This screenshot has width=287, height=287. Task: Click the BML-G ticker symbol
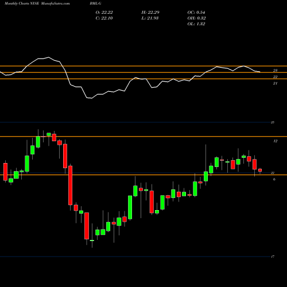point(95,3)
